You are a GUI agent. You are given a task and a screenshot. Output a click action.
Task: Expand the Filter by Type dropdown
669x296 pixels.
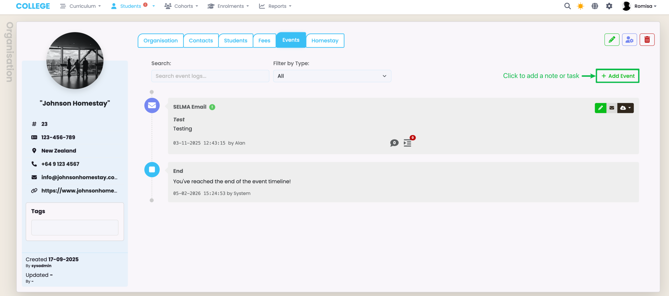click(332, 76)
